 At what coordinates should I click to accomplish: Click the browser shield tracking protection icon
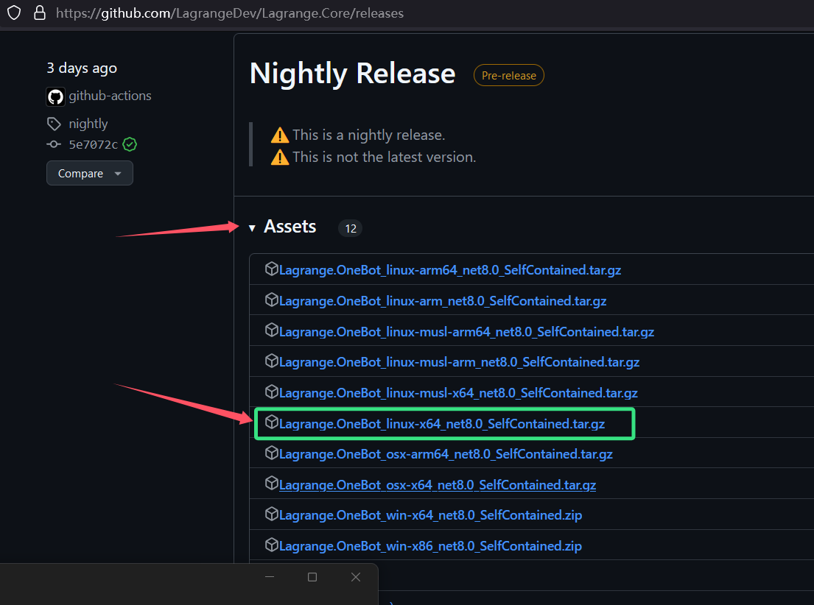pos(14,13)
